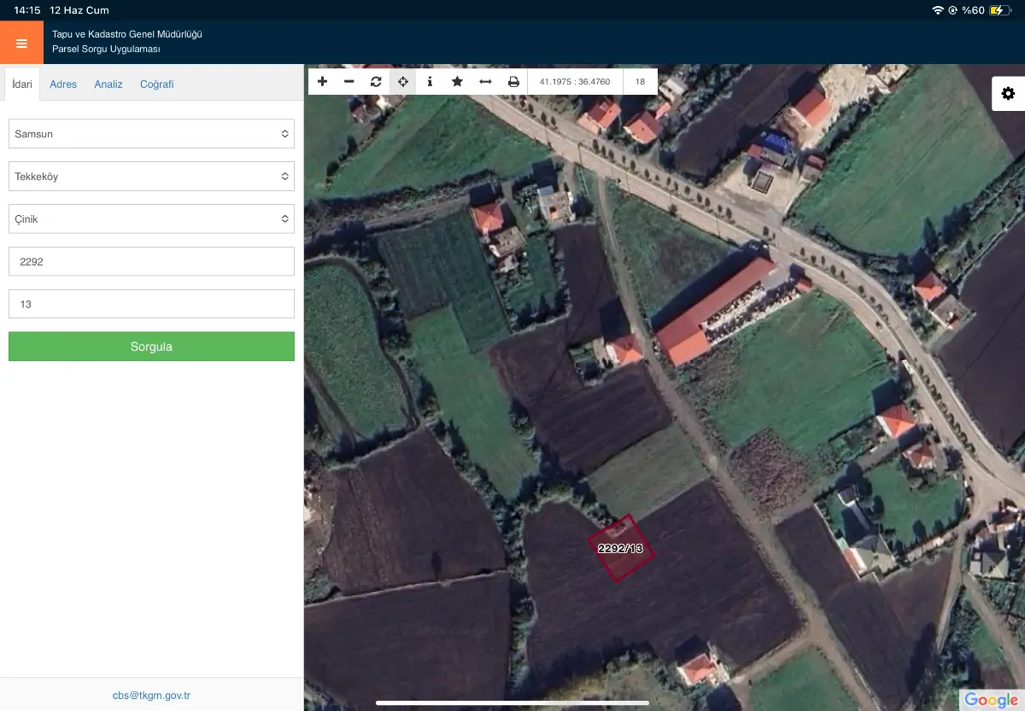Select the distance measure tool
Screen dimensions: 1025x711
coord(485,82)
